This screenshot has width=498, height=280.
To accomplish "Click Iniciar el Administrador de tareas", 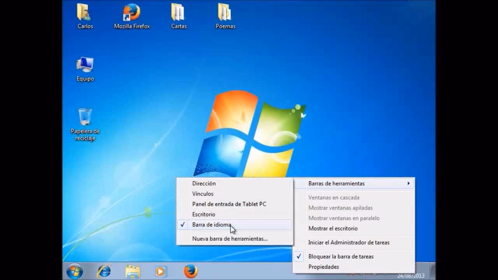I will click(349, 242).
